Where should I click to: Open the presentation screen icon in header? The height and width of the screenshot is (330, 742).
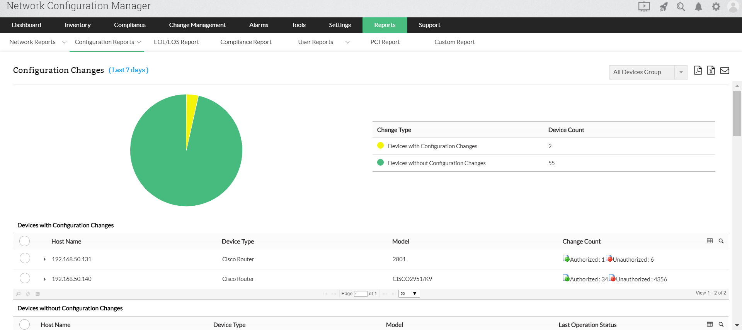[644, 7]
